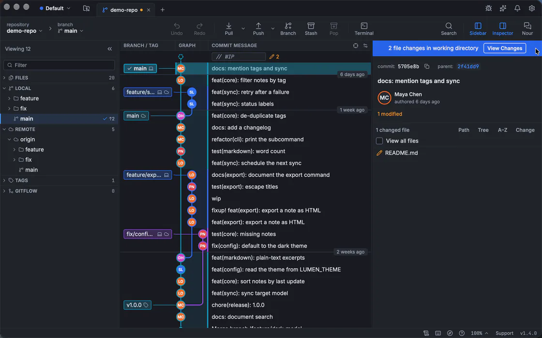Open the main branch dropdown selector
This screenshot has width=542, height=338.
pyautogui.click(x=71, y=31)
